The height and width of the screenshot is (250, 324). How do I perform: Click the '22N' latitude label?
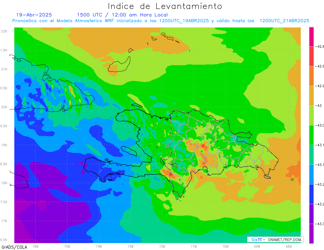click(x=5, y=31)
